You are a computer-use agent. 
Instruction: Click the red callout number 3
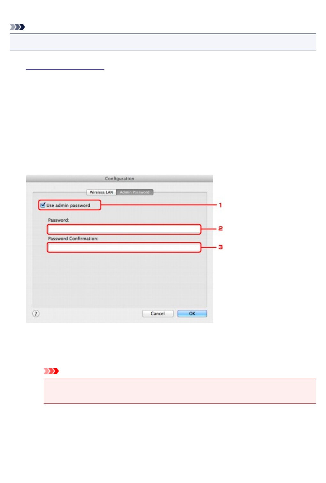tap(220, 247)
